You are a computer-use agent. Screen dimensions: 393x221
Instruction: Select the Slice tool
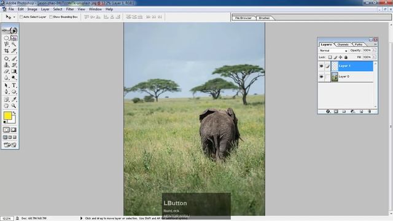click(x=14, y=50)
